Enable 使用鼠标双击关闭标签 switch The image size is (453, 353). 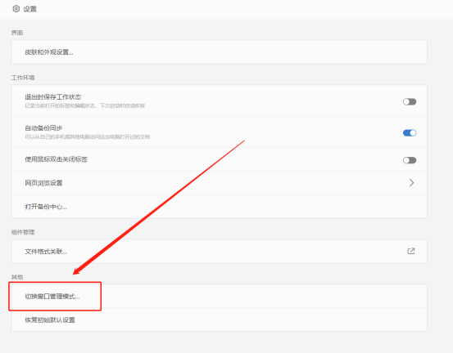410,160
